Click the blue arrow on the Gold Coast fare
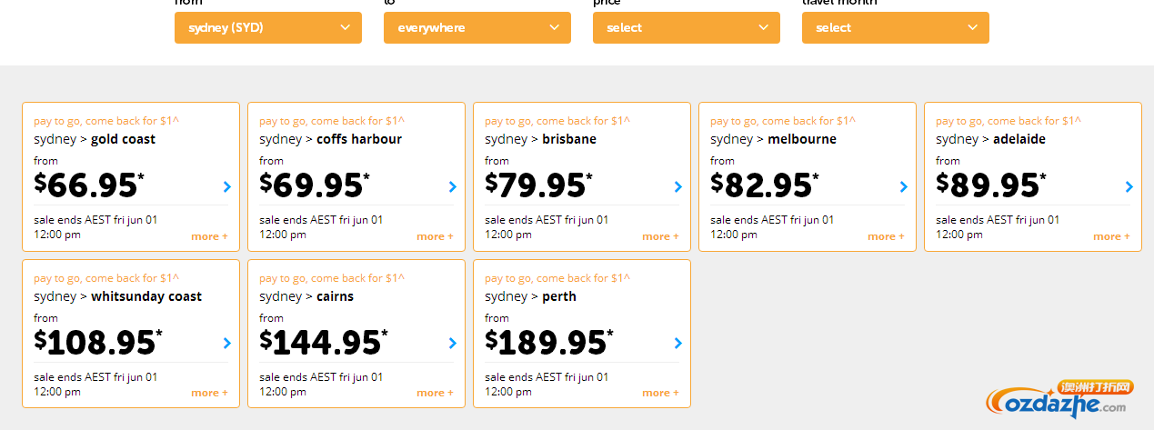1154x430 pixels. pos(226,186)
